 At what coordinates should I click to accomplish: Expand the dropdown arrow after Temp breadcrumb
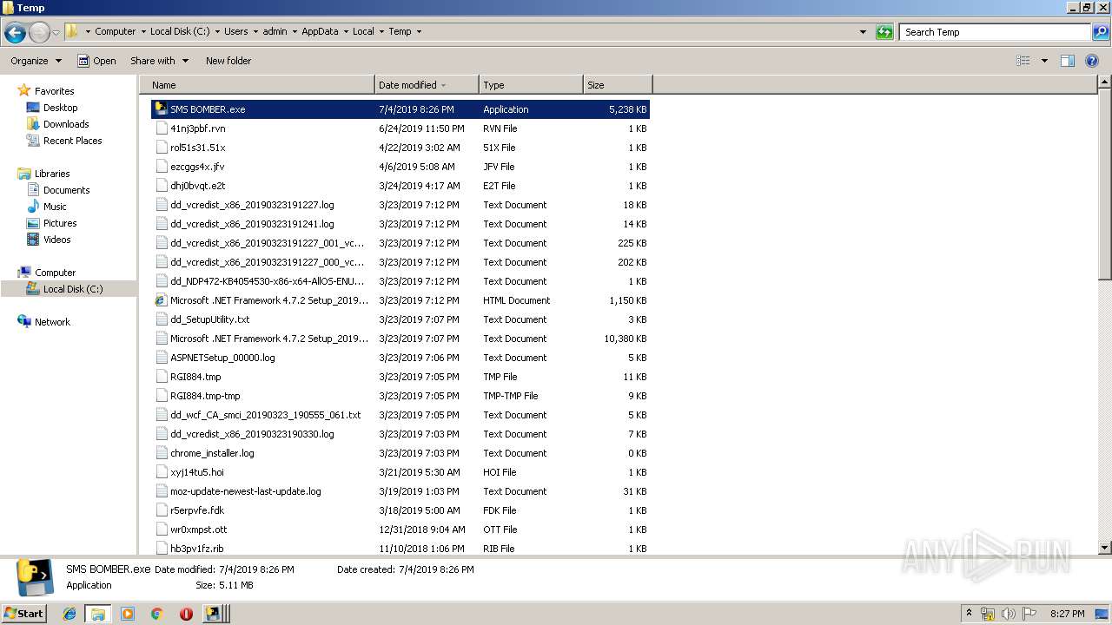coord(419,31)
